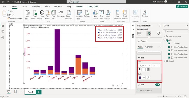Connect to Dataverse
189x98 pixels.
pos(61,14)
